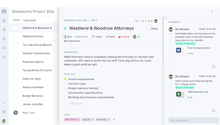Open the Today due date picker

pyautogui.click(x=97, y=37)
